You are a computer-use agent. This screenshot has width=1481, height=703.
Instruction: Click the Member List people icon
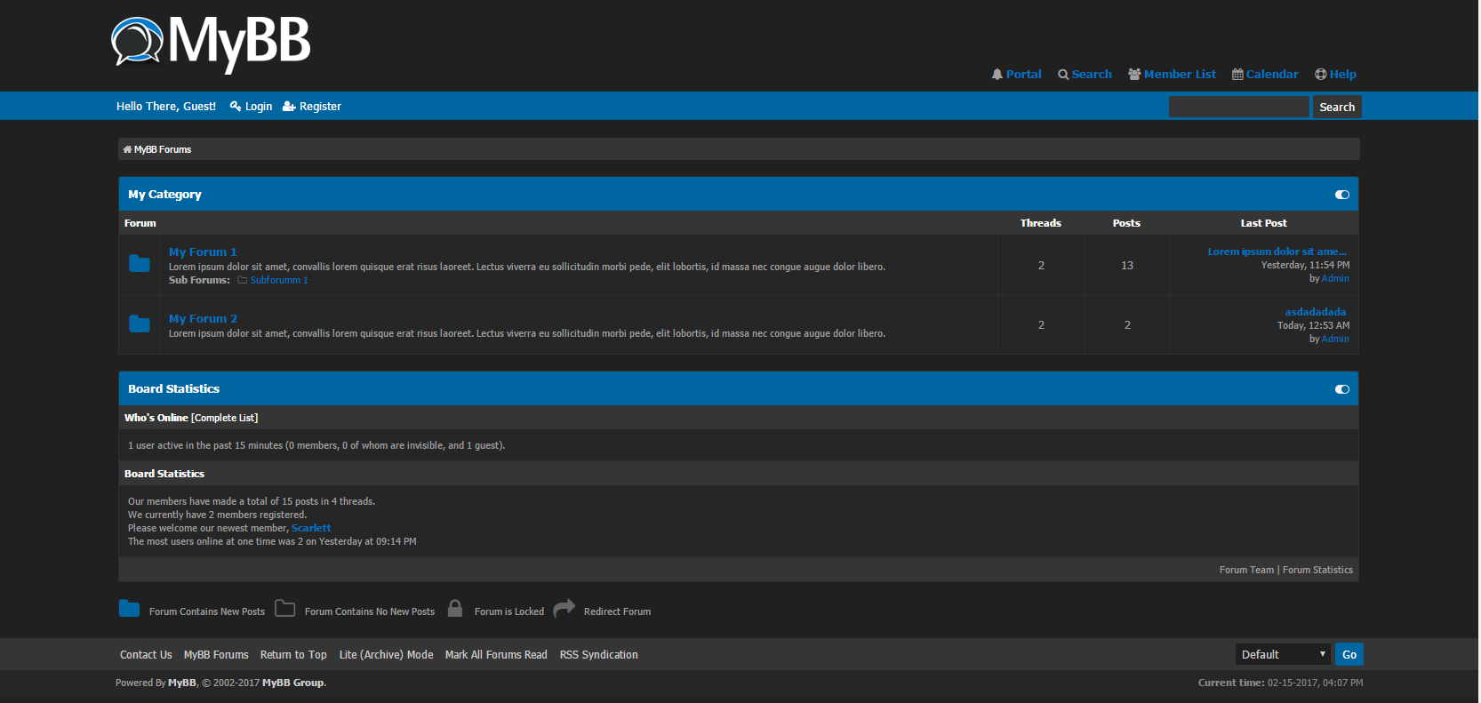(x=1134, y=75)
